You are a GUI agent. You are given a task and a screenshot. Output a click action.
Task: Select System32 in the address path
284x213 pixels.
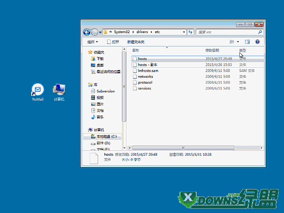click(x=121, y=32)
